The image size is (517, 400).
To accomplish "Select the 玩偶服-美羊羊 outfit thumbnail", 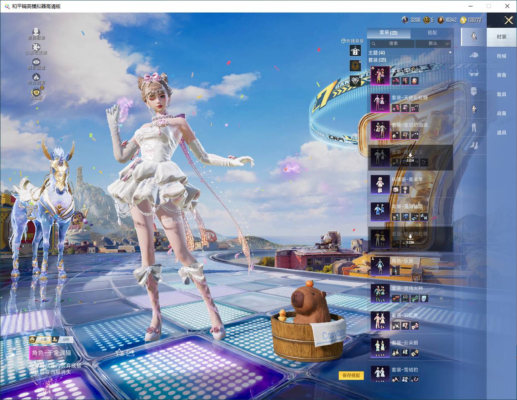I will (380, 184).
